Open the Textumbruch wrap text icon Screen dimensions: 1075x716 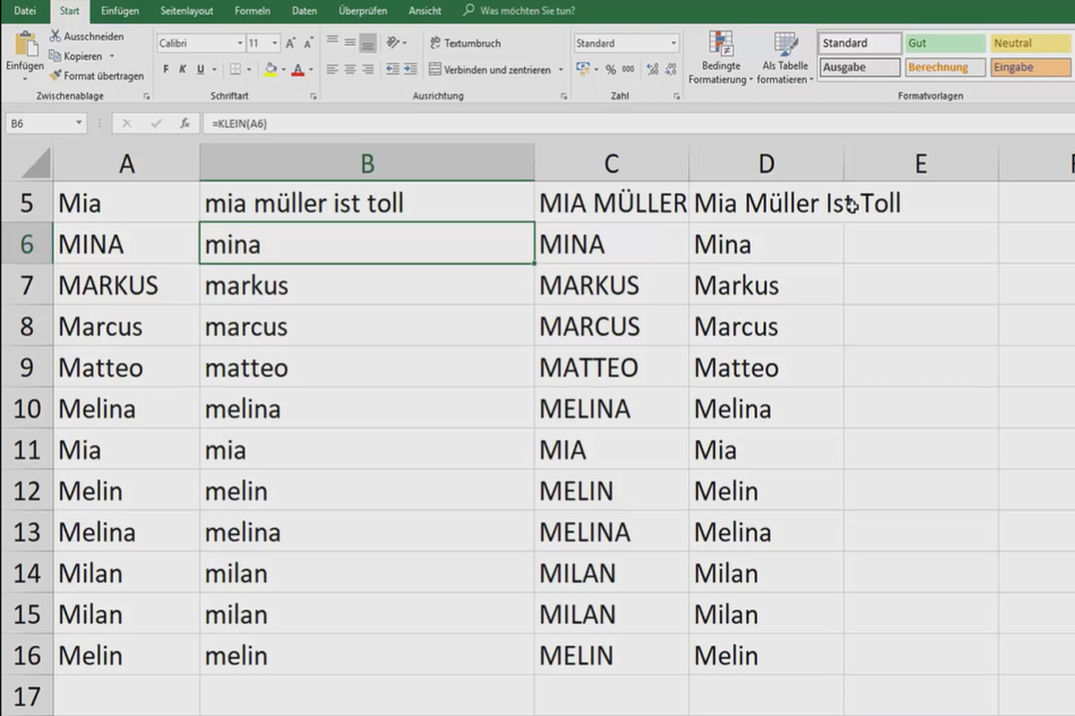(438, 42)
